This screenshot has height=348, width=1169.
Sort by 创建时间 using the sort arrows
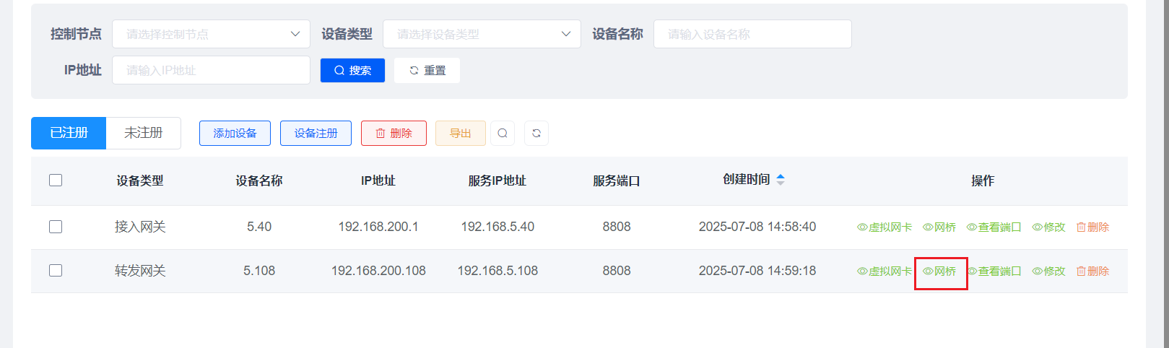tap(780, 180)
